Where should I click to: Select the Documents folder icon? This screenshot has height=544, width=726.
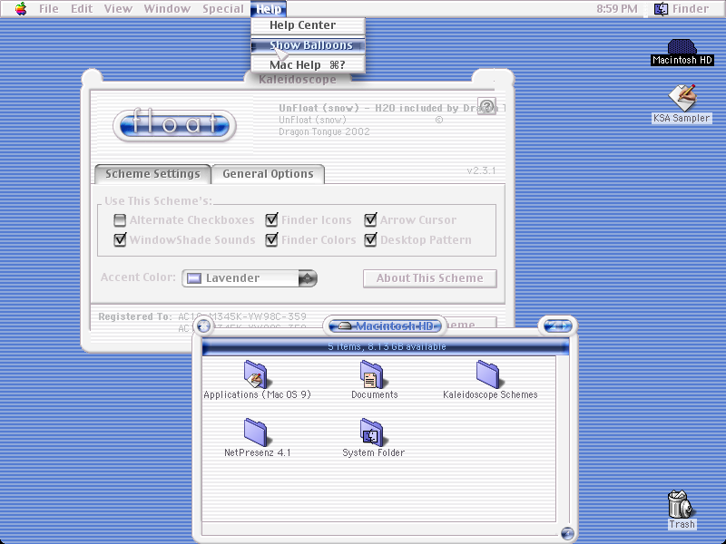[x=372, y=374]
